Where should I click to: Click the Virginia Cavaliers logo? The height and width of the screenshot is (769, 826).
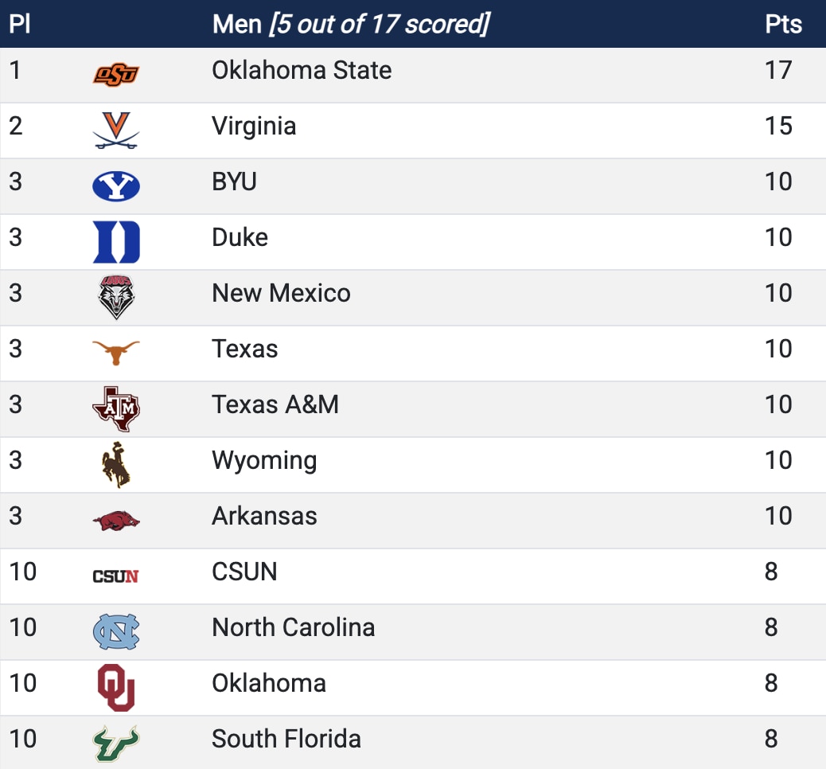tap(116, 131)
